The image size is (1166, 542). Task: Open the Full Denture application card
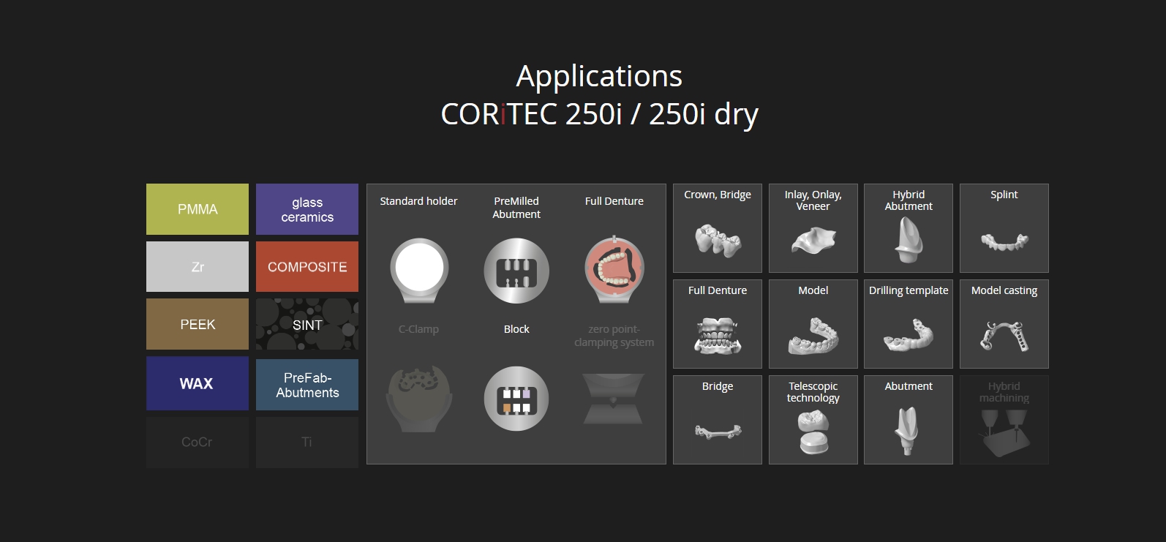tap(718, 324)
